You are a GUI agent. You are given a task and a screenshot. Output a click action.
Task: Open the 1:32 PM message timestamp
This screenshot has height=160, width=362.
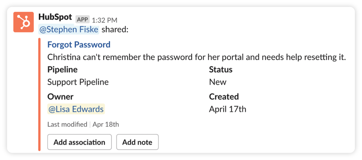coord(105,20)
